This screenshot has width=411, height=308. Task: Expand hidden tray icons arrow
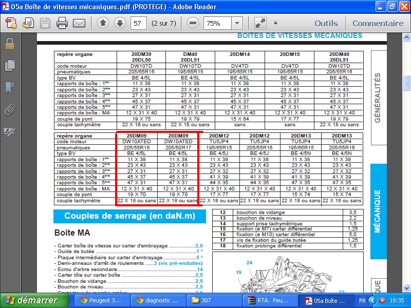(373, 300)
